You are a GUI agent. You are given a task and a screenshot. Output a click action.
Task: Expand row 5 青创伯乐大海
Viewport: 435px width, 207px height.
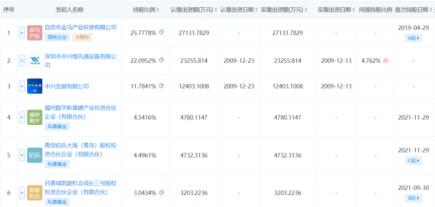pos(22,155)
